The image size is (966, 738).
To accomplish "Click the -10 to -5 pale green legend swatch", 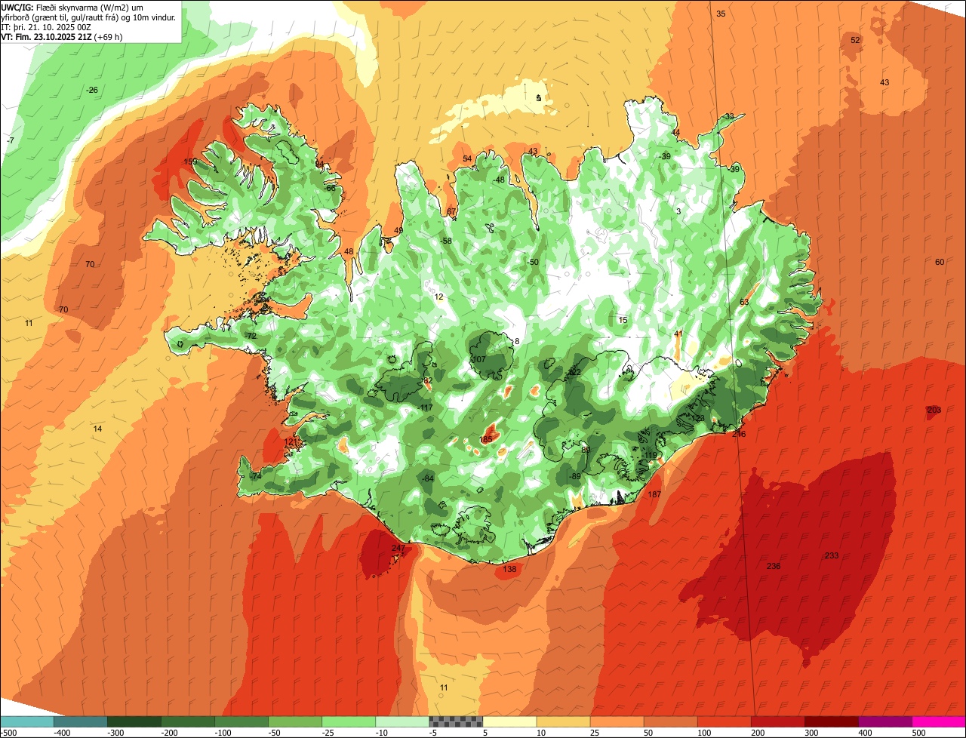I will 401,721.
